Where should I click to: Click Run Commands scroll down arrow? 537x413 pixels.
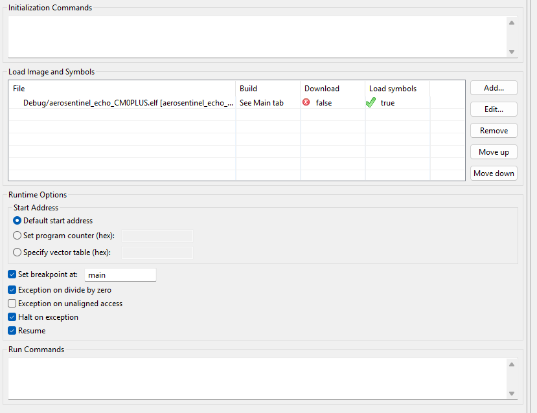click(x=512, y=394)
